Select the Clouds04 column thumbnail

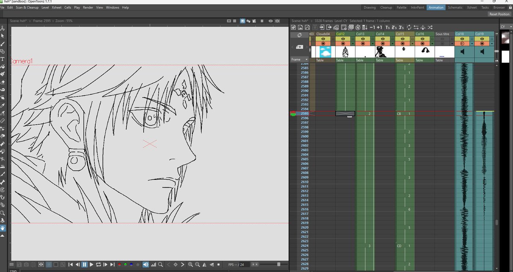point(326,52)
